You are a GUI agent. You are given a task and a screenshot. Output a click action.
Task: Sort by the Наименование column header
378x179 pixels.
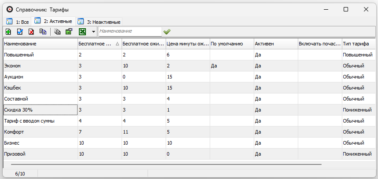41,44
